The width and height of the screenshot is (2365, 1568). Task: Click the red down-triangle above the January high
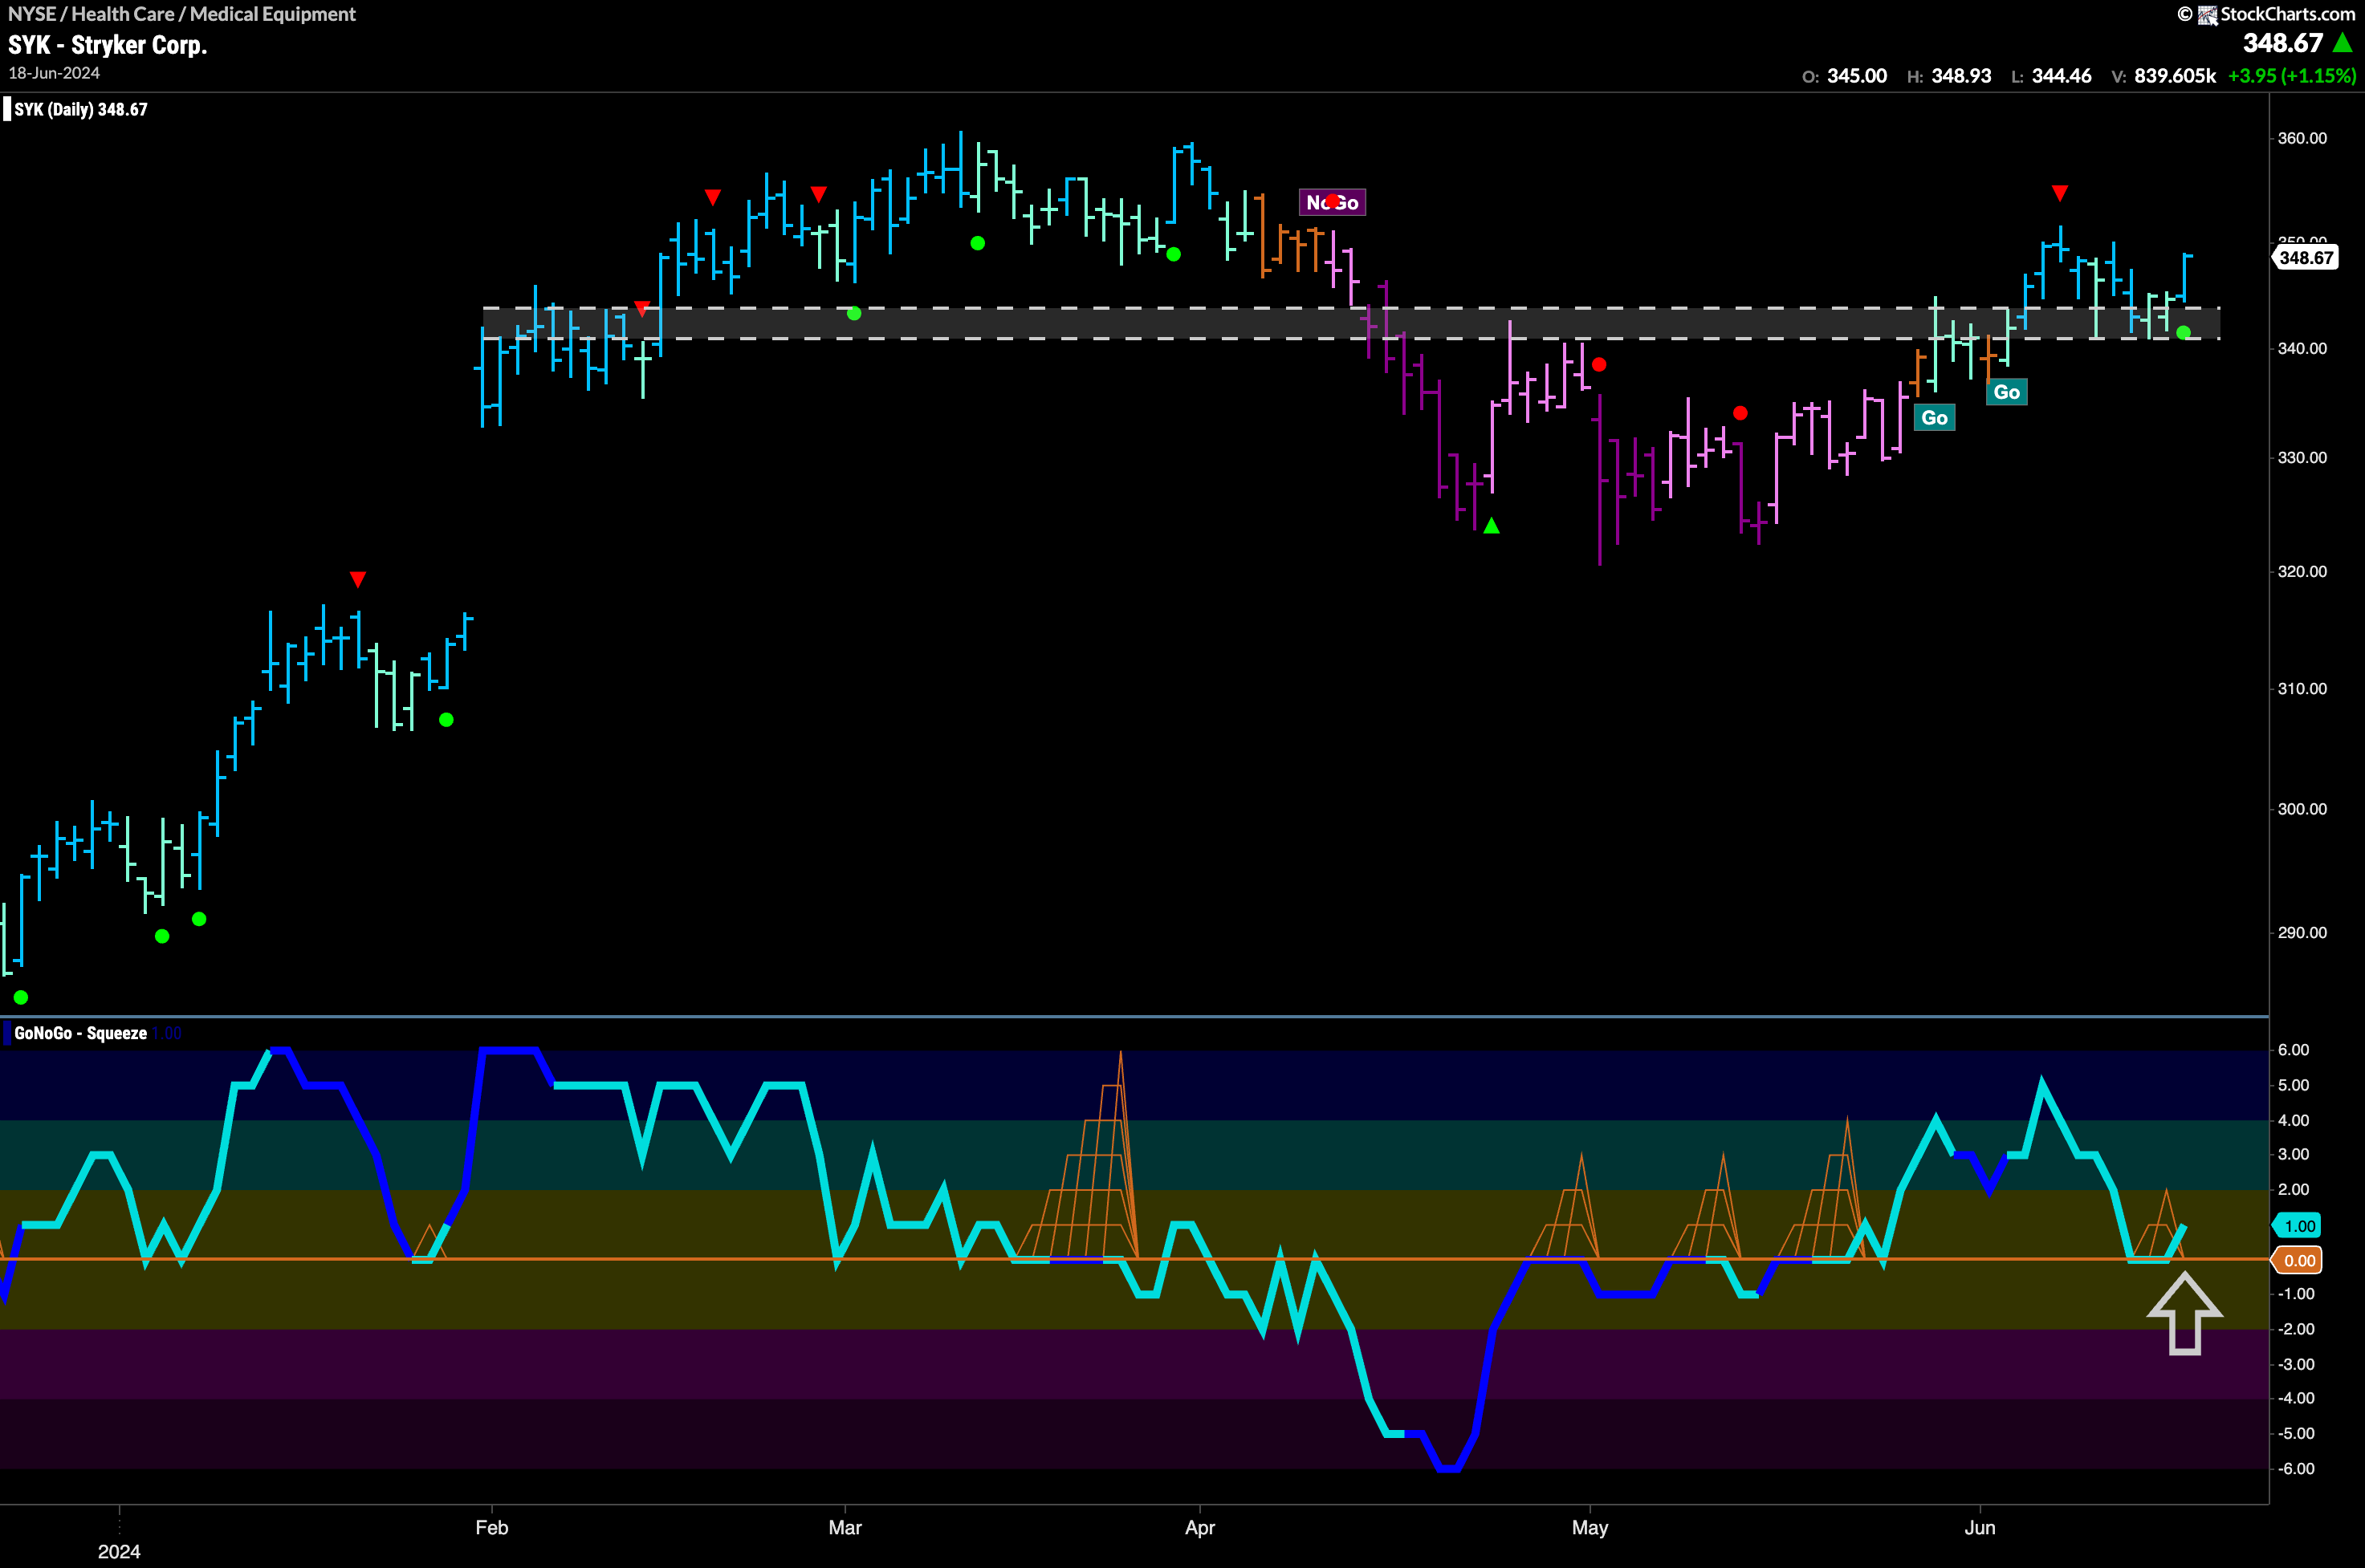pos(358,580)
